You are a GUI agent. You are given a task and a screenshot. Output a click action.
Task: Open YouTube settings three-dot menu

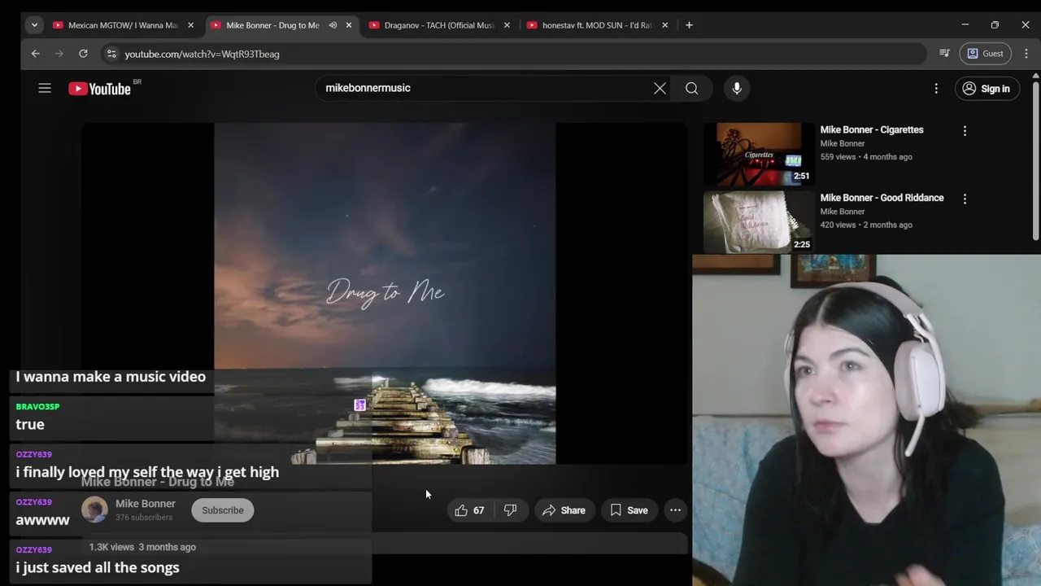click(936, 88)
